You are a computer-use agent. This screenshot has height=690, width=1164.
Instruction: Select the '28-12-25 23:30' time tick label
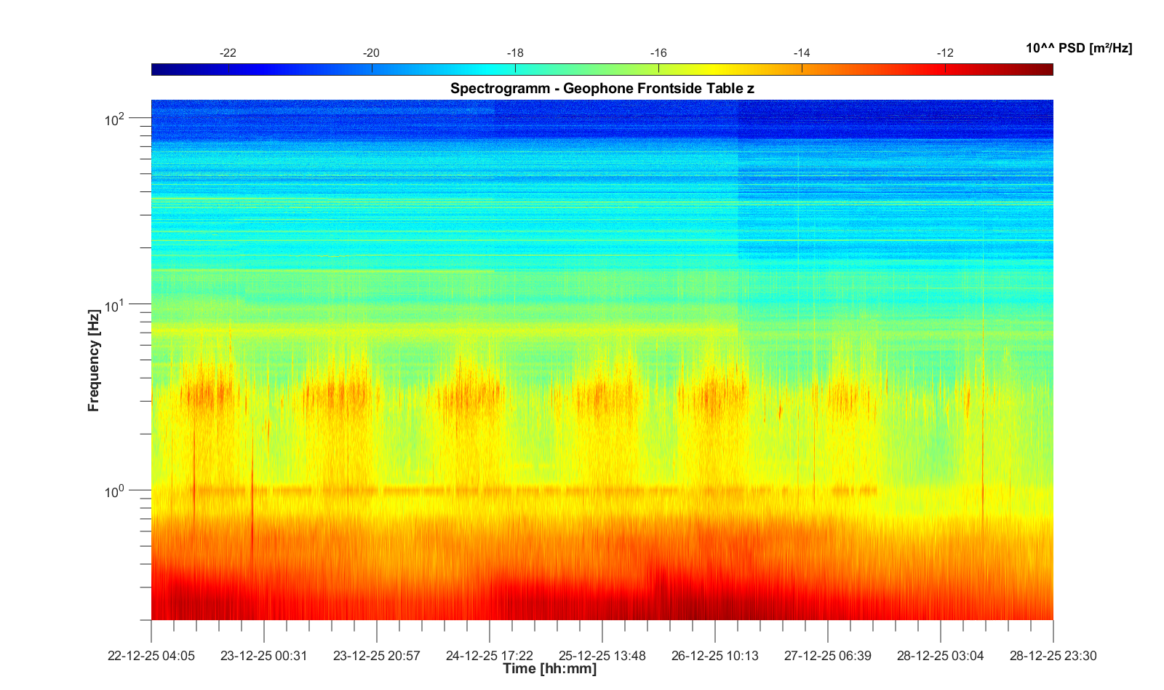pos(1052,656)
